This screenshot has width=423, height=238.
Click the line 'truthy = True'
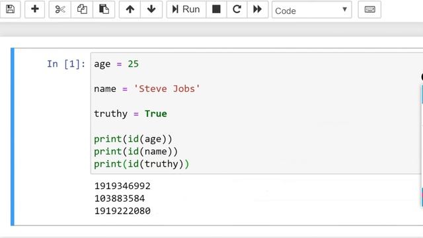(x=130, y=114)
